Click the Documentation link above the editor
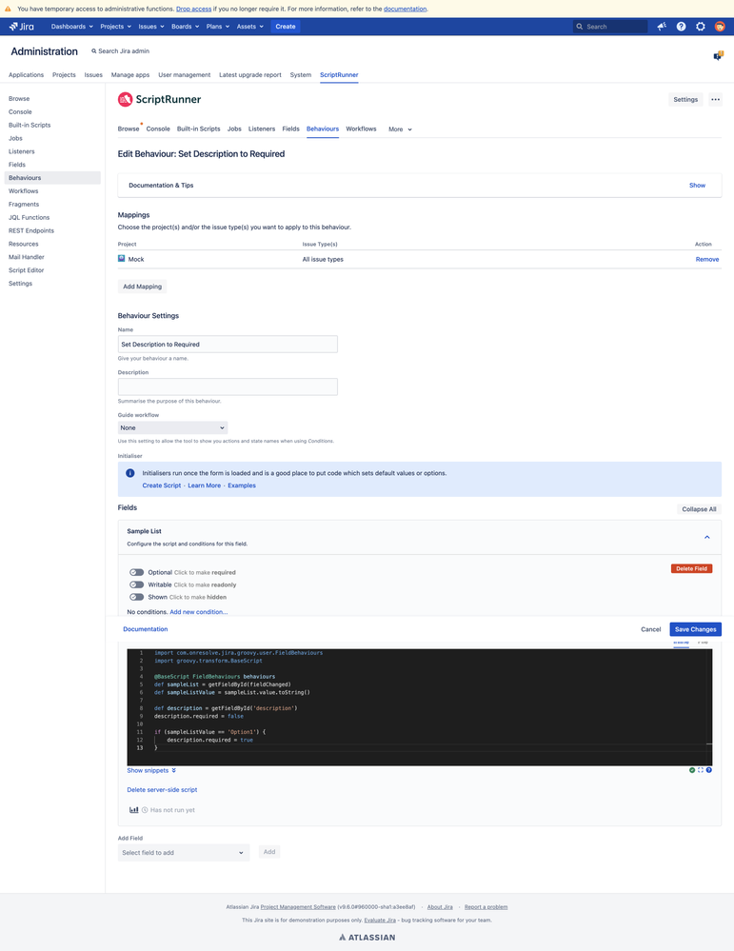Image resolution: width=734 pixels, height=951 pixels. (145, 629)
